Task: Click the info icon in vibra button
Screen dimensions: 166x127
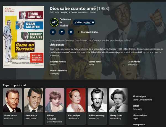Action: tap(93, 22)
